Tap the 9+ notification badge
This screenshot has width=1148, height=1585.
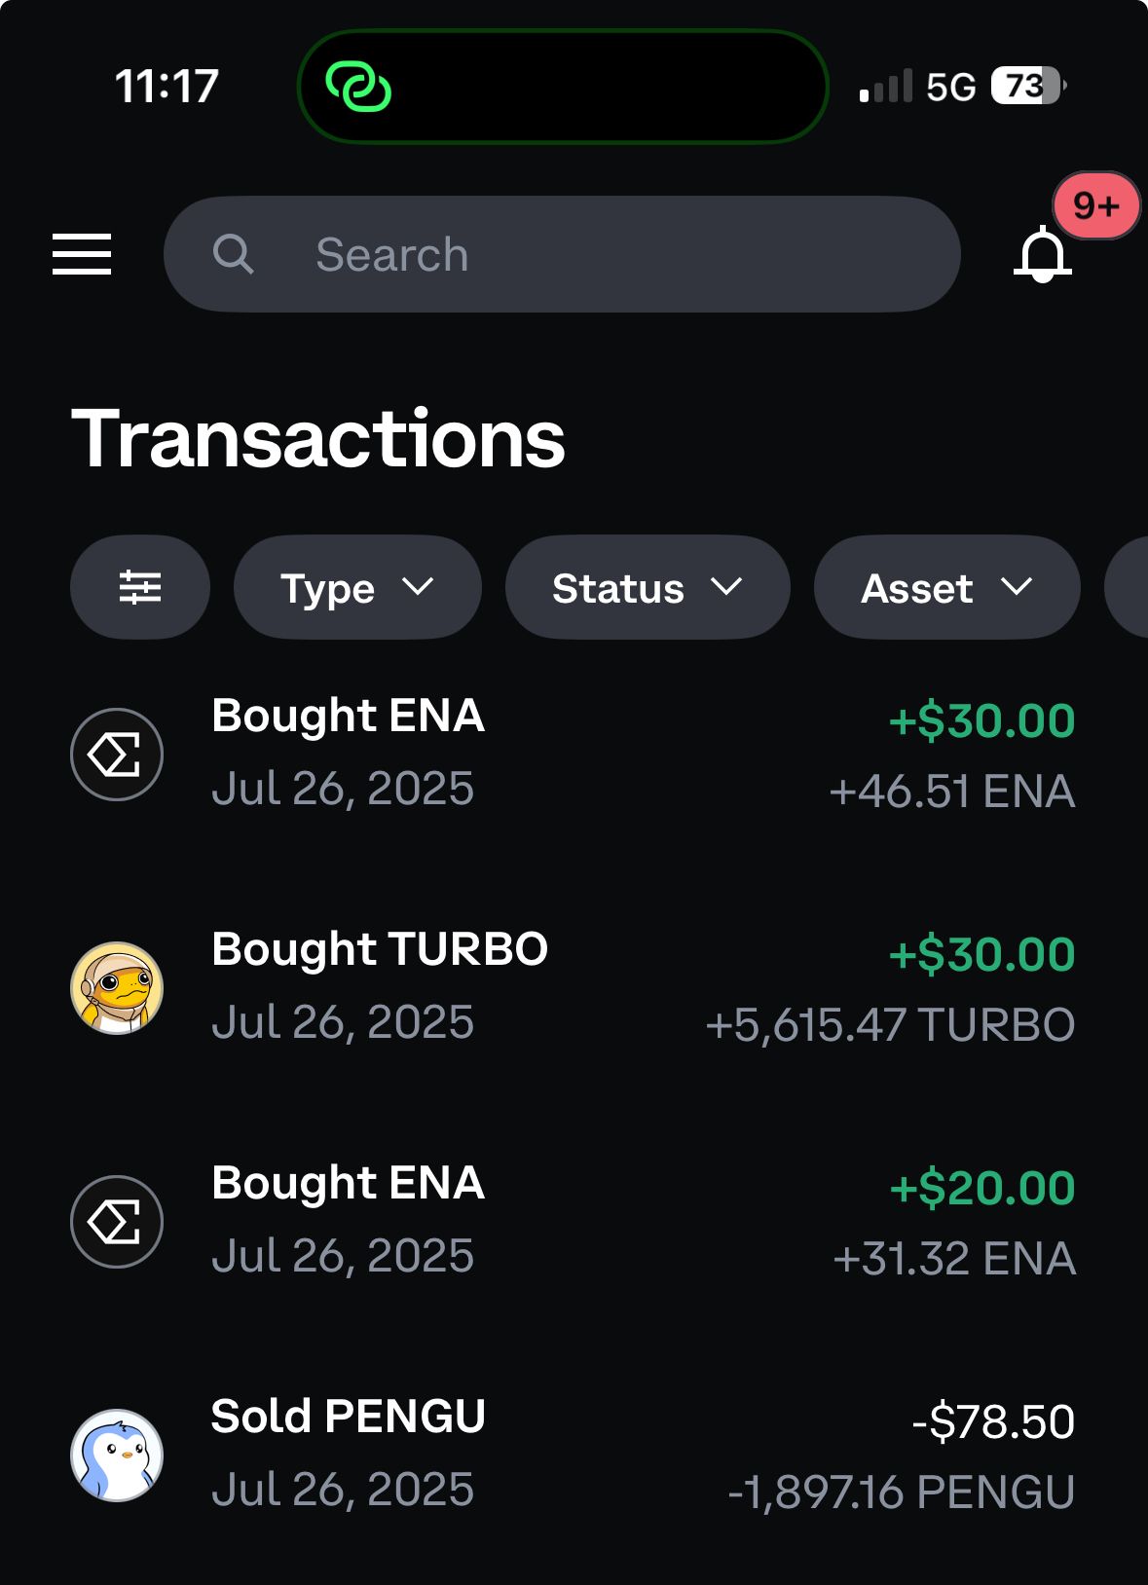click(1096, 205)
